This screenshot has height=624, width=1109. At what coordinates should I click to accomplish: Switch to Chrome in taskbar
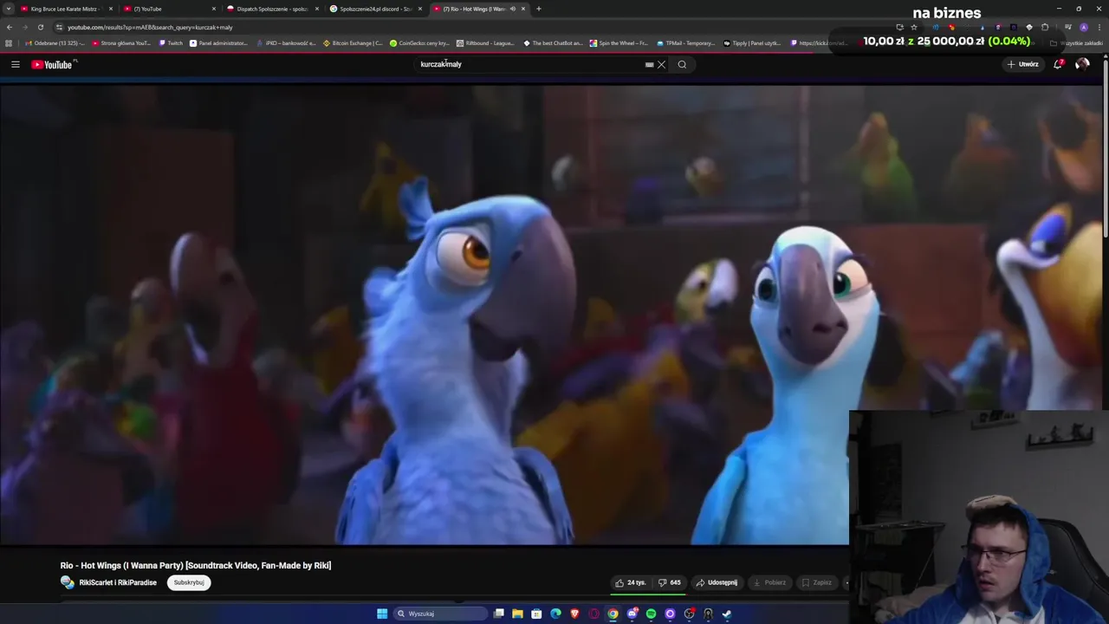(x=613, y=614)
